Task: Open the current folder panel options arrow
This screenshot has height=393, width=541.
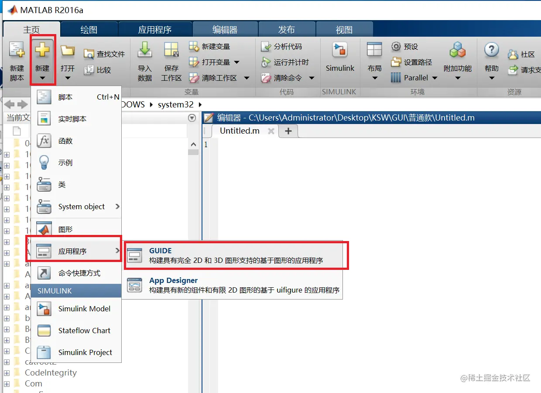Action: point(192,118)
